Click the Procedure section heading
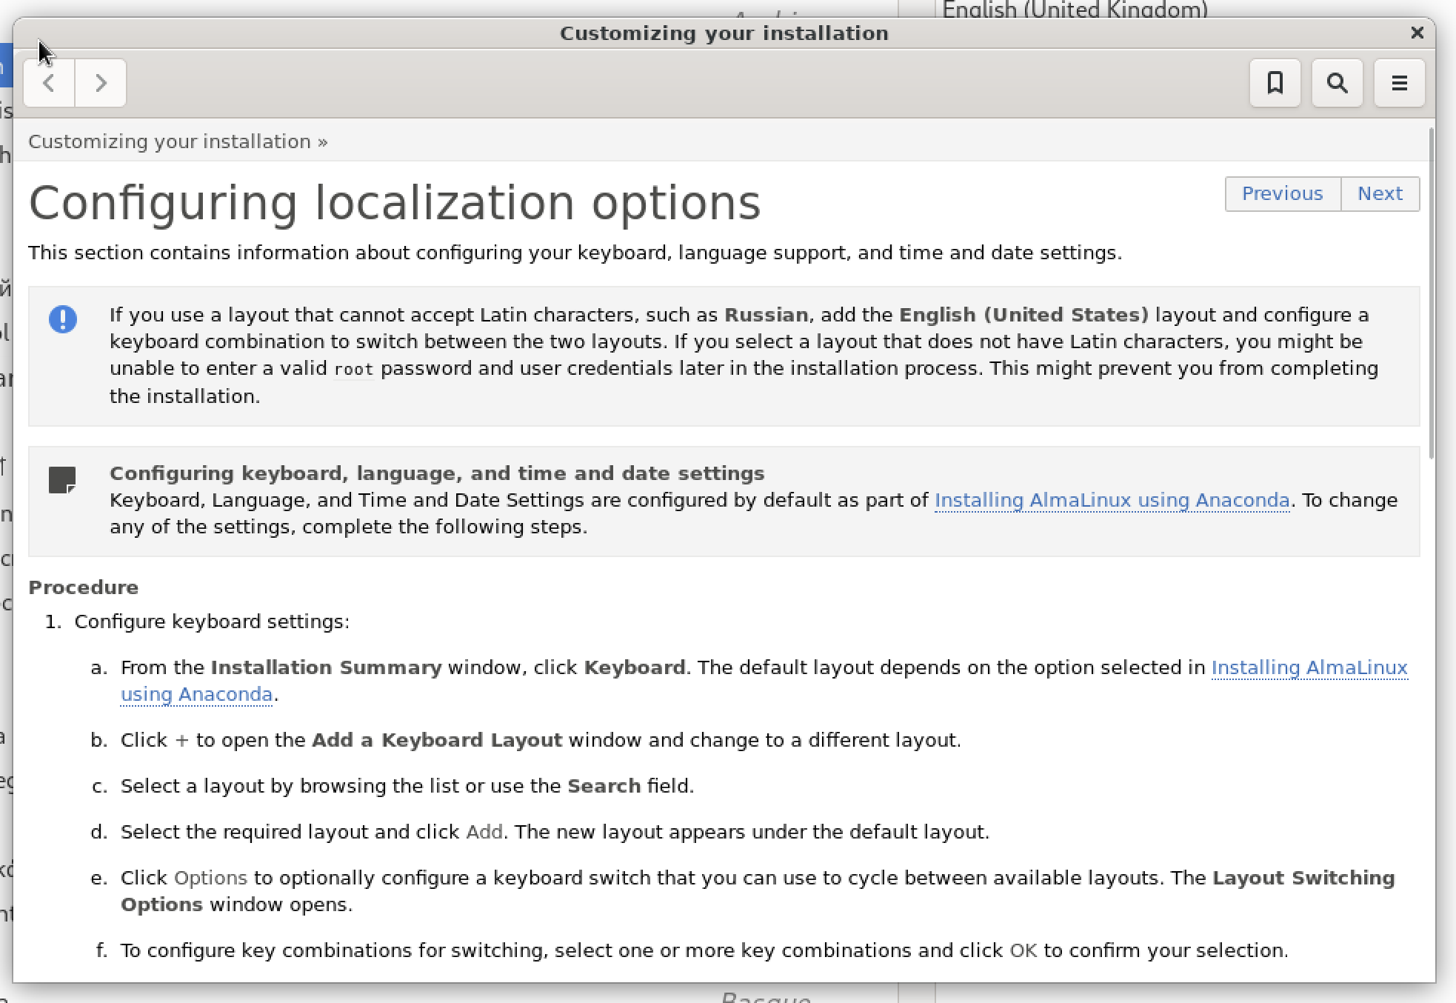 click(x=83, y=587)
